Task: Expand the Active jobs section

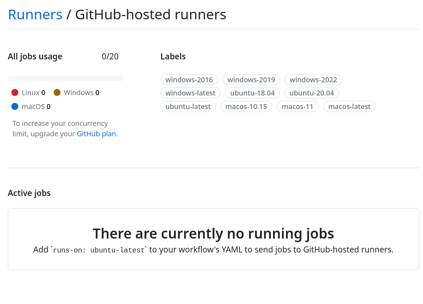Action: pos(29,193)
